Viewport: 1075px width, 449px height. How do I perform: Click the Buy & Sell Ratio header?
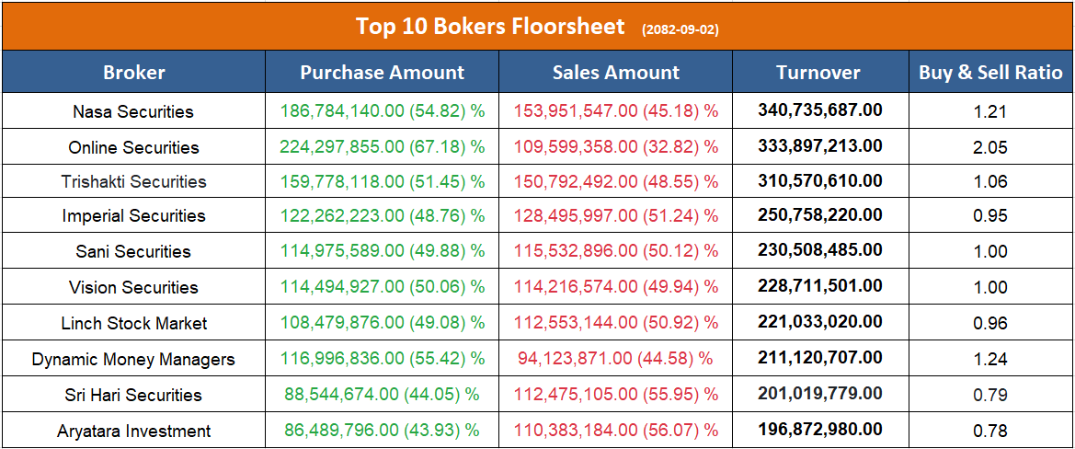tap(990, 73)
